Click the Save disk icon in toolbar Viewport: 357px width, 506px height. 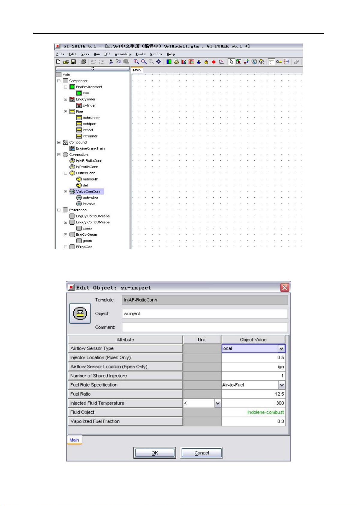pyautogui.click(x=73, y=62)
